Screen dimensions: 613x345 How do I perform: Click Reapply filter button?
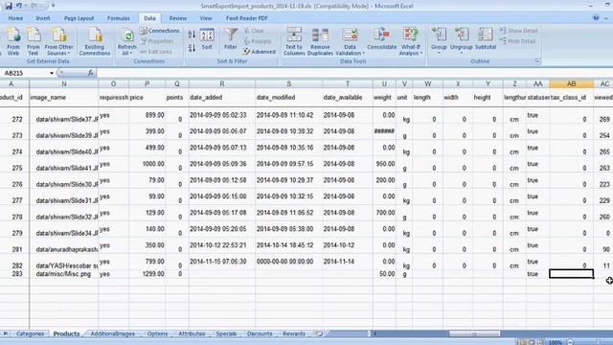click(x=258, y=41)
